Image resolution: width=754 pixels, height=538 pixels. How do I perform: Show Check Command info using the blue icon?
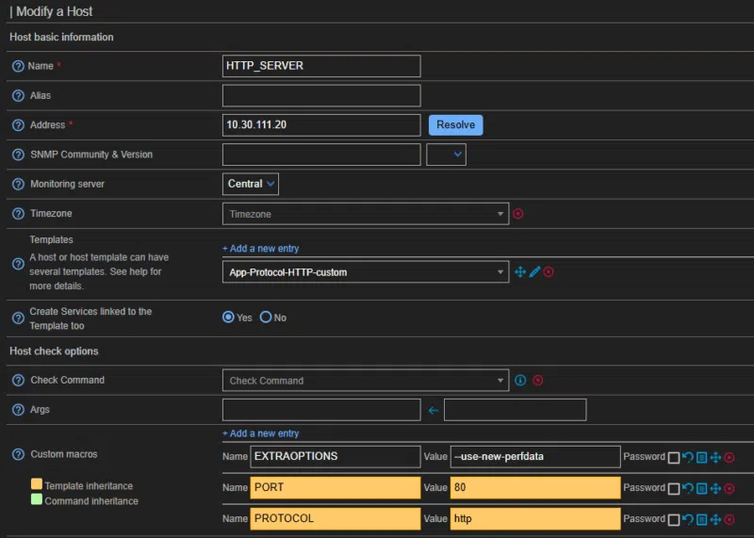(519, 381)
